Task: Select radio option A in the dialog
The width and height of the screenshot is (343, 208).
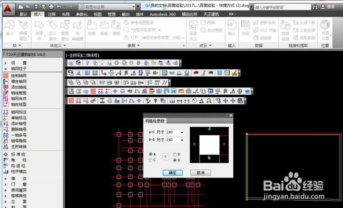Action: (151, 155)
